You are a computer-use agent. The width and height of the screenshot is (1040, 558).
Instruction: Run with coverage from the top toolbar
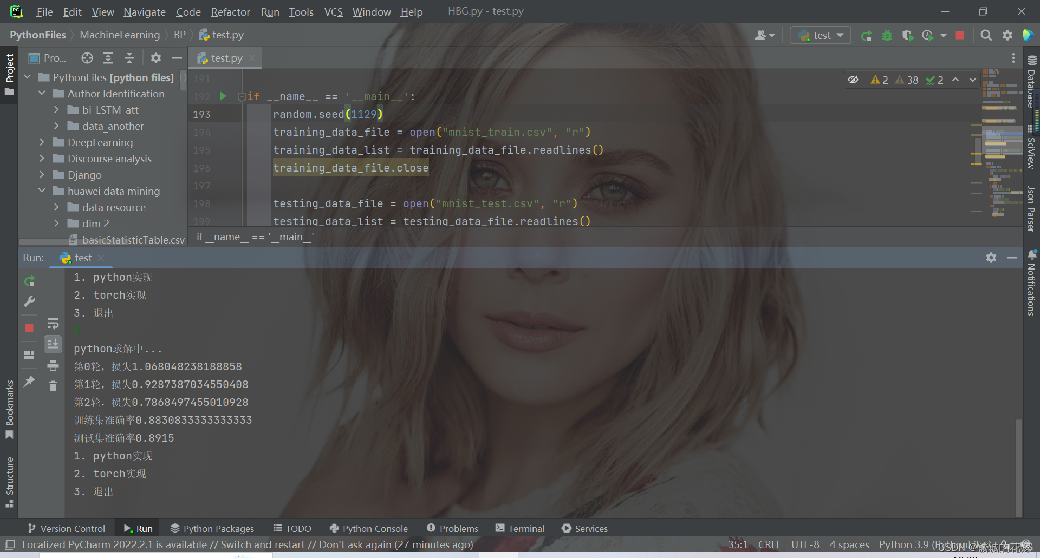(908, 35)
